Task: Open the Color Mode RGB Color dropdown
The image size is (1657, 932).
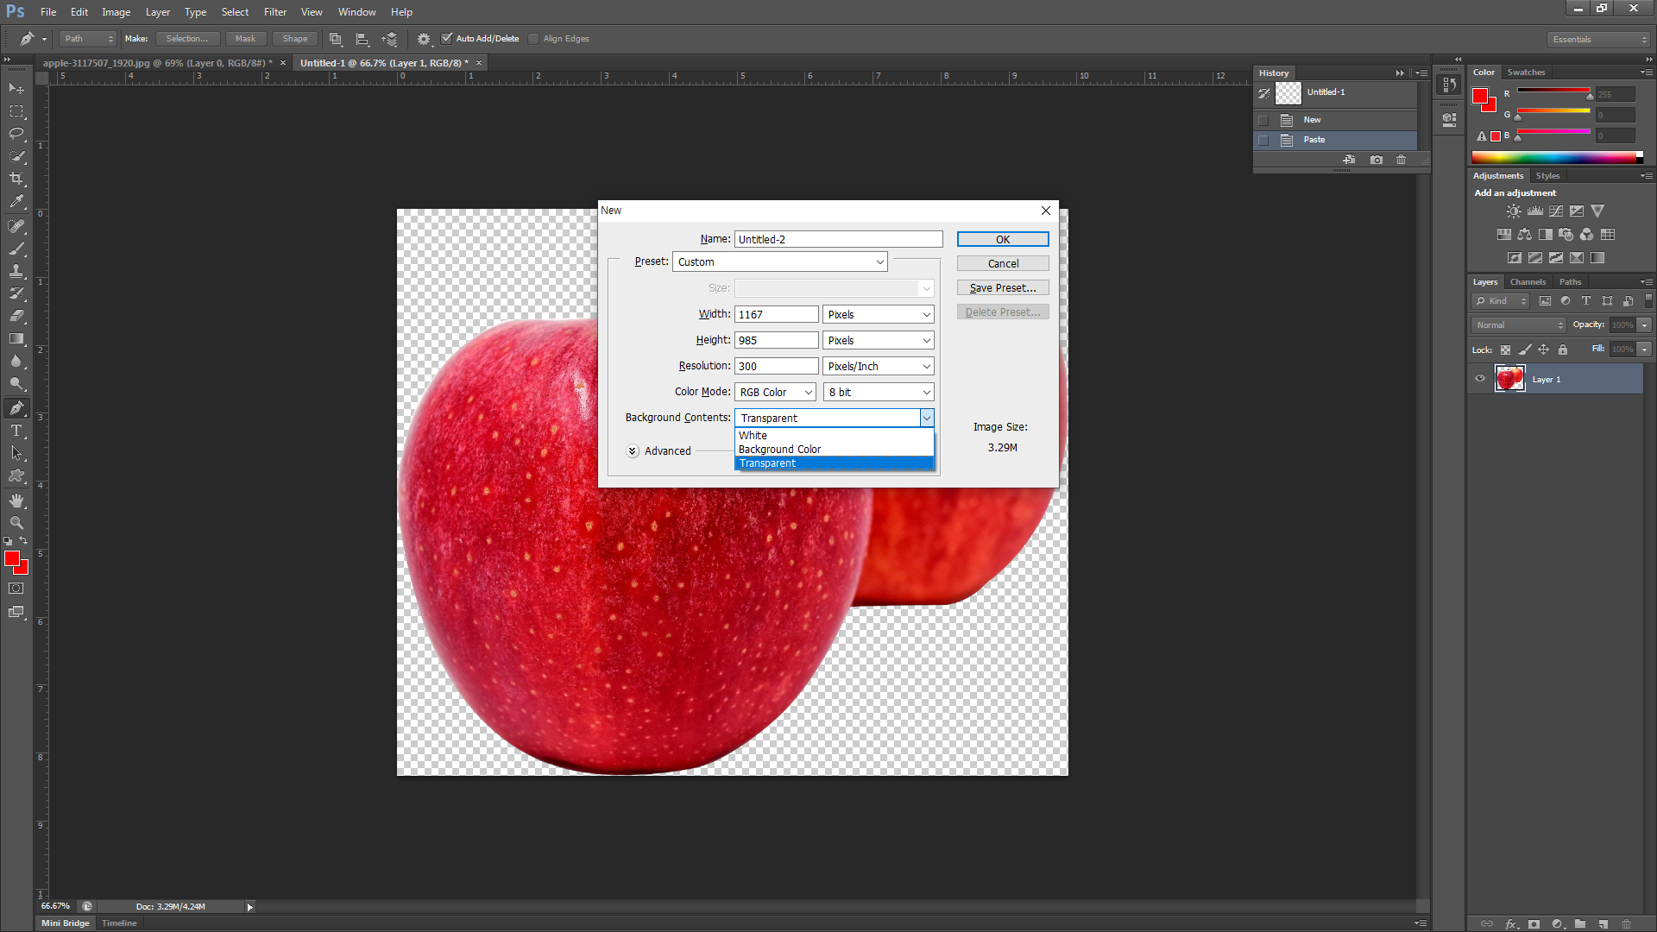Action: pyautogui.click(x=774, y=392)
